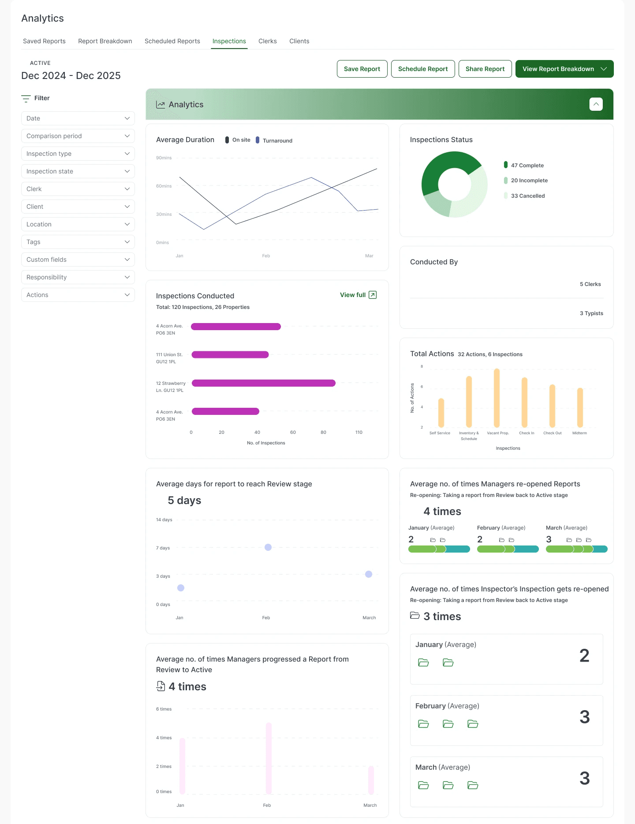635x824 pixels.
Task: Click the February average progress bar
Action: pyautogui.click(x=508, y=549)
